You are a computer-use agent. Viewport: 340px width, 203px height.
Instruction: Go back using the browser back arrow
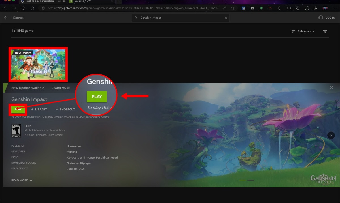click(5, 8)
